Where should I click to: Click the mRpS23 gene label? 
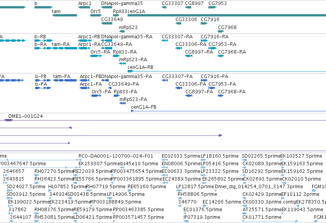tap(128, 28)
